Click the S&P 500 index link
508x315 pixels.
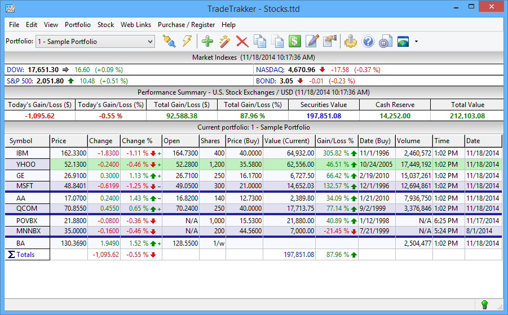click(20, 81)
